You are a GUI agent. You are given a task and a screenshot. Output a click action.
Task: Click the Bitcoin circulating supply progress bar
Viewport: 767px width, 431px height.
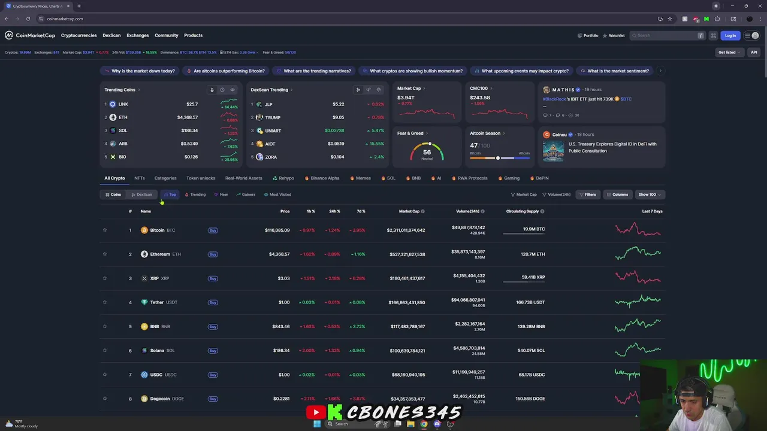pos(524,234)
